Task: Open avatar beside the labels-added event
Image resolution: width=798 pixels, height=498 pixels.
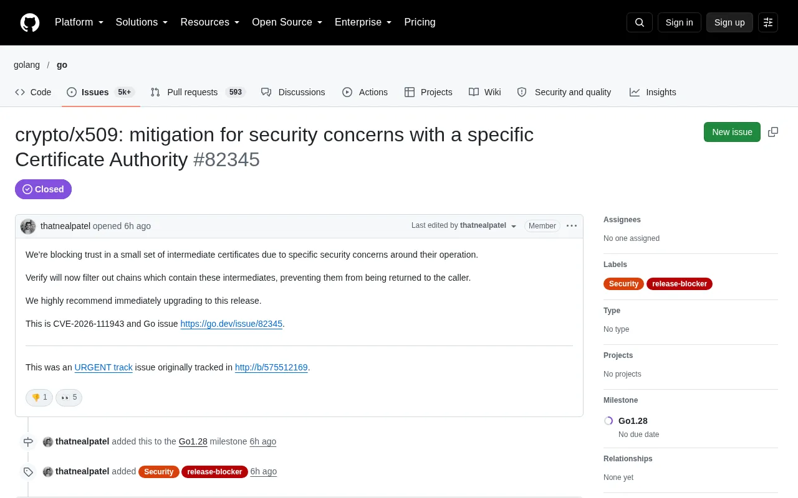Action: coord(48,472)
